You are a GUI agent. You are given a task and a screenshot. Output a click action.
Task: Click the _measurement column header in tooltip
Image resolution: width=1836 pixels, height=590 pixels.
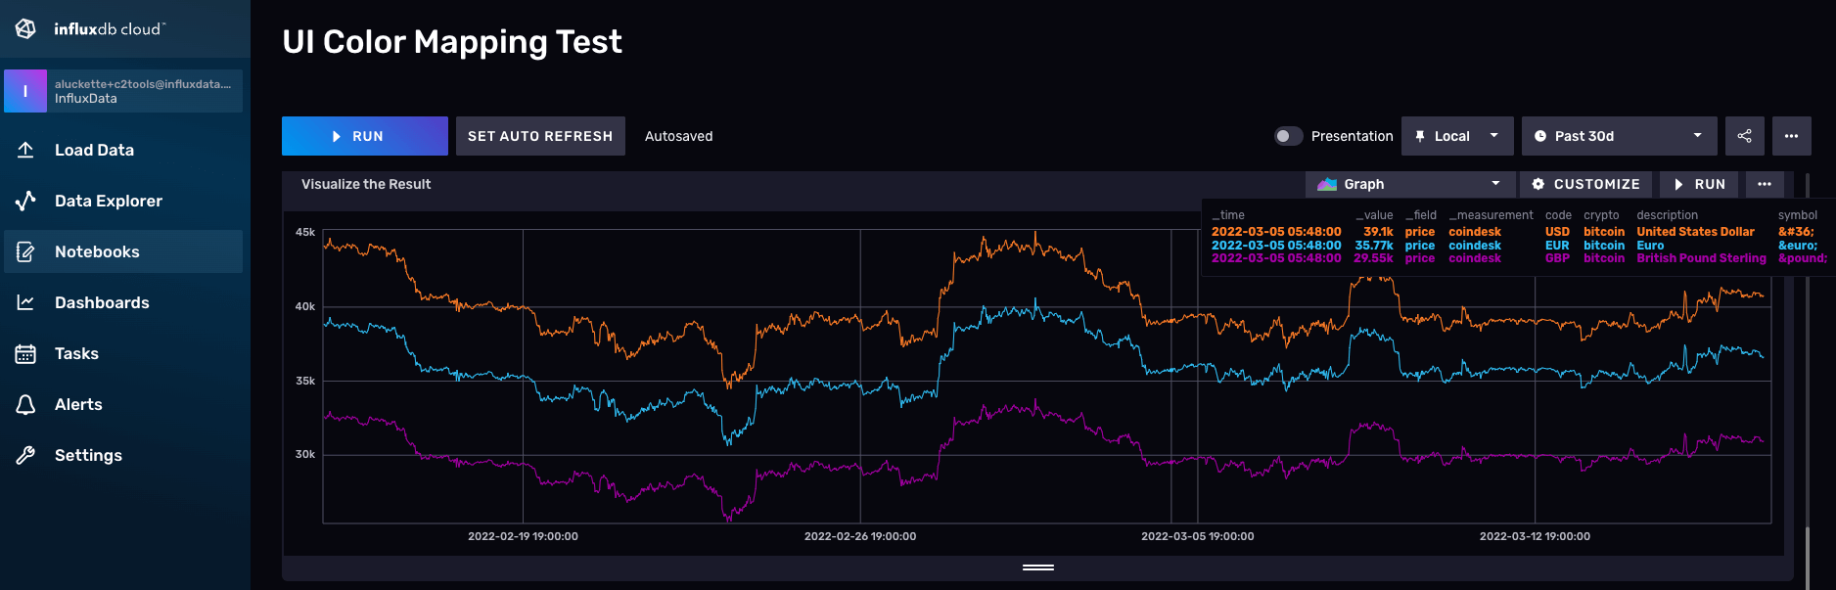point(1491,215)
